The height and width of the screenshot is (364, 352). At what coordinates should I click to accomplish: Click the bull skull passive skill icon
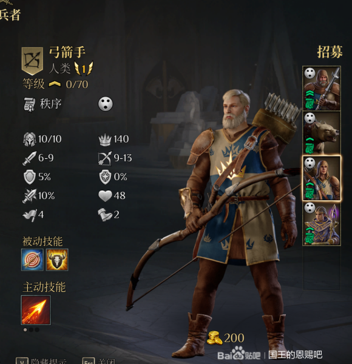click(57, 260)
